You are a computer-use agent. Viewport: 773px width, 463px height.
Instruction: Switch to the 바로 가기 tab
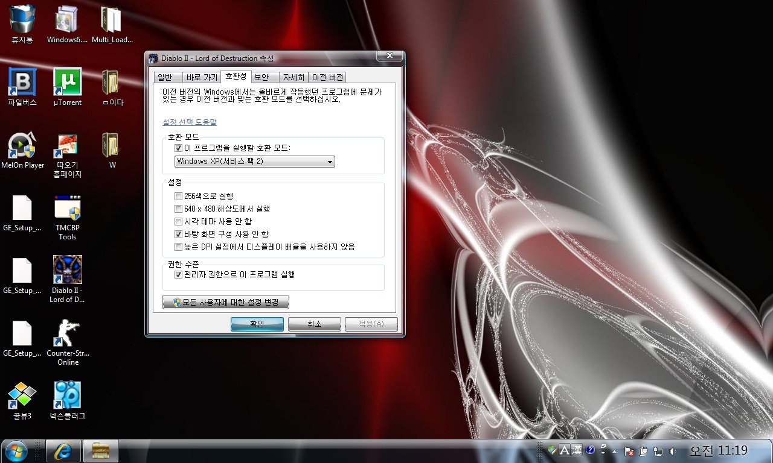pyautogui.click(x=202, y=78)
